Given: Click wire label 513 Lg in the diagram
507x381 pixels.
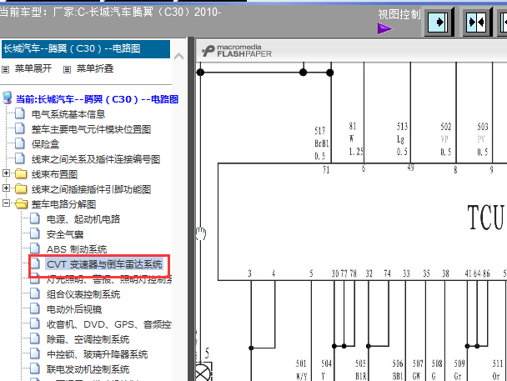Looking at the screenshot, I should 402,139.
